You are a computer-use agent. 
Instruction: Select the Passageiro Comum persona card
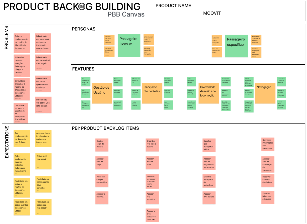pos(129,46)
